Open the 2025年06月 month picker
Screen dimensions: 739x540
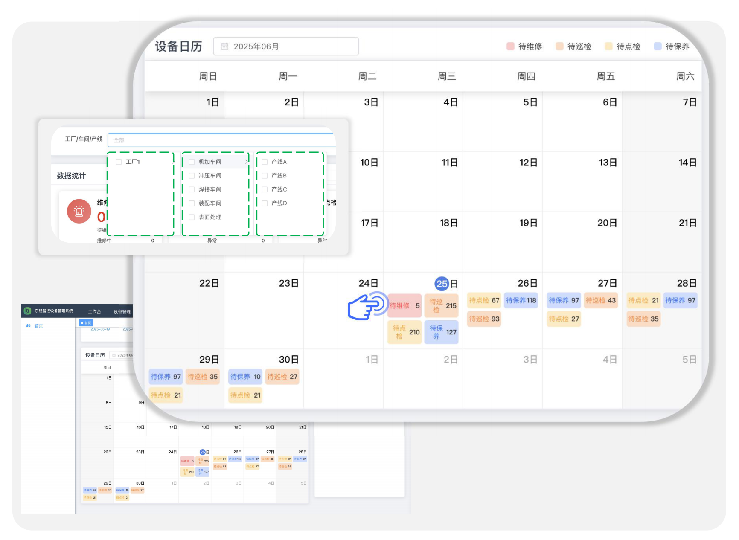(285, 46)
